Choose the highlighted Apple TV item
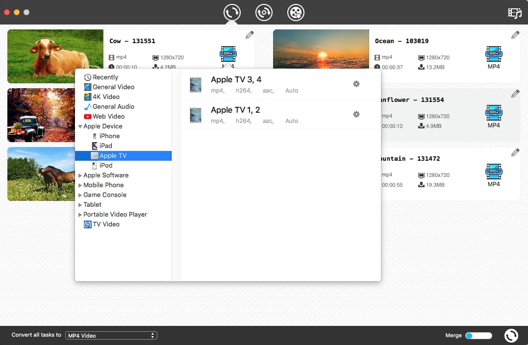Image resolution: width=528 pixels, height=345 pixels. coord(123,155)
